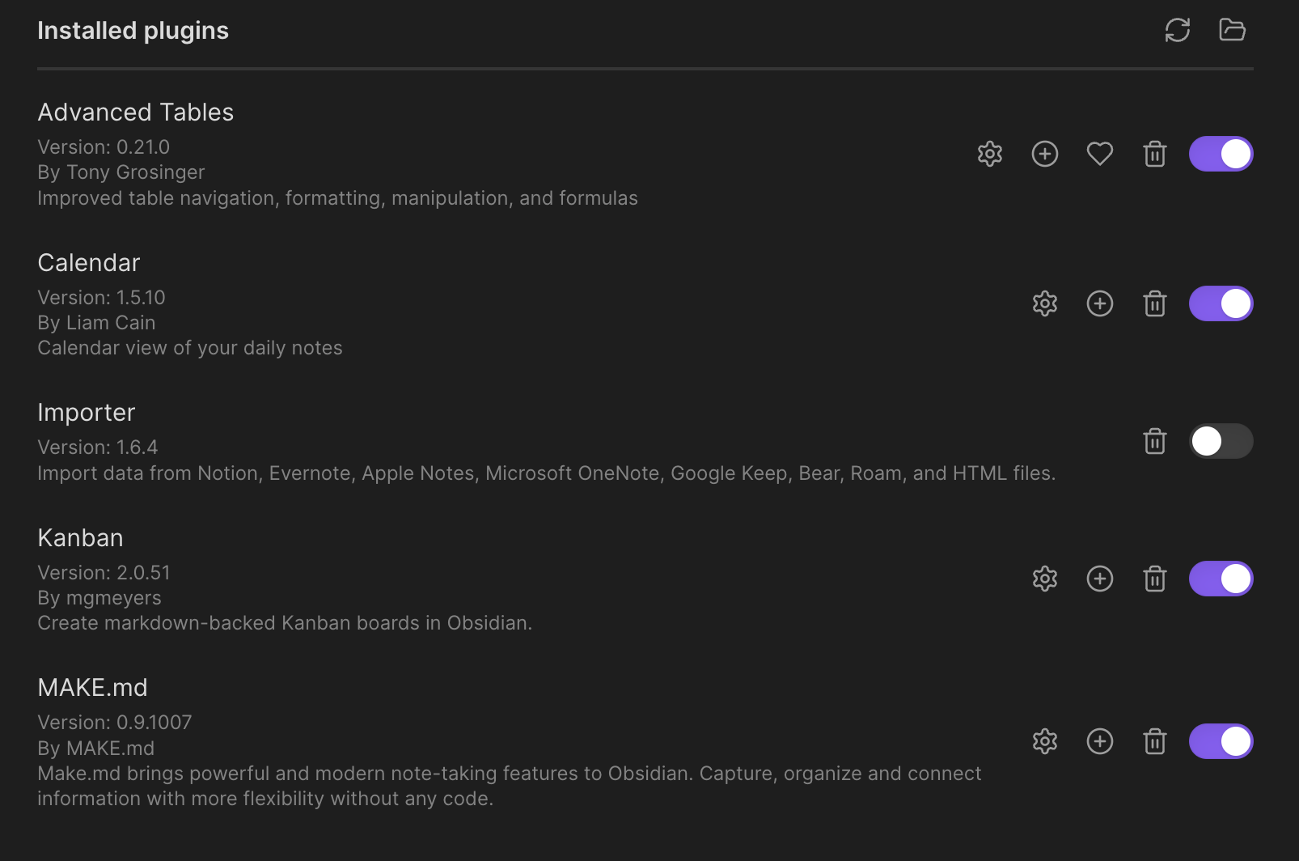Viewport: 1299px width, 861px height.
Task: Reload the installed plugins list
Action: pos(1178,30)
